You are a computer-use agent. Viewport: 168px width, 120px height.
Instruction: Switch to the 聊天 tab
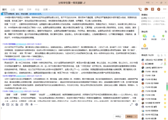5,10
